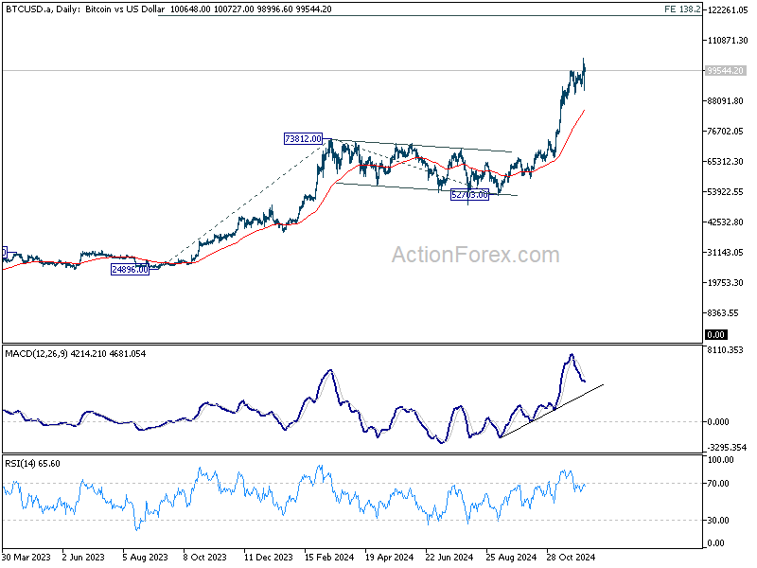Click the MACD 8110.353 scale value
Viewport: 757px width, 568px height.
[725, 350]
